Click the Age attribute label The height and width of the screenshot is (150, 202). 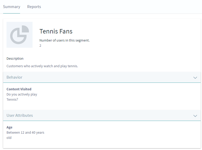9,127
